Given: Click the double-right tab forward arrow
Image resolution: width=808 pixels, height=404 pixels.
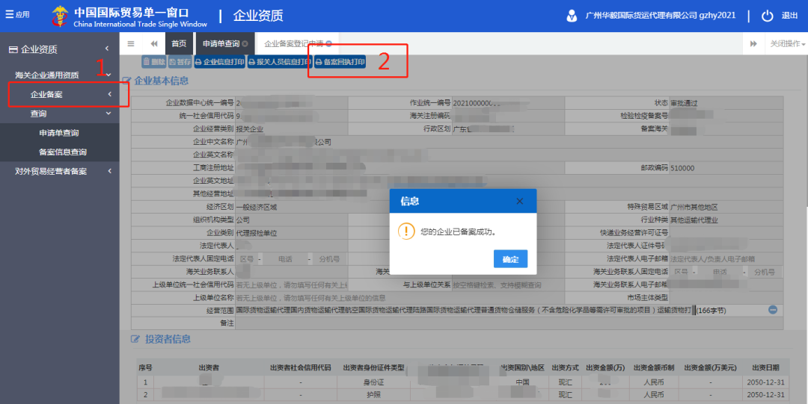Looking at the screenshot, I should point(753,44).
